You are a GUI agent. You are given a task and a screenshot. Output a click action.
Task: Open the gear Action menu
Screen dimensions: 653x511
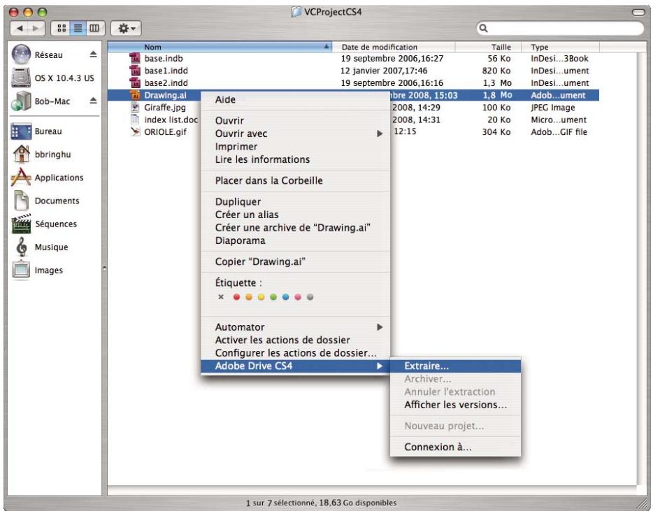(126, 29)
